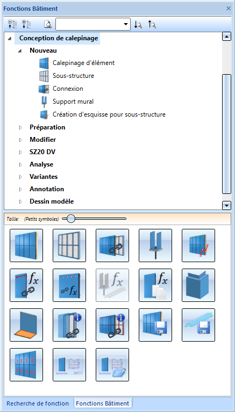Expand the Préparation group
This screenshot has height=412, width=235.
(21, 127)
